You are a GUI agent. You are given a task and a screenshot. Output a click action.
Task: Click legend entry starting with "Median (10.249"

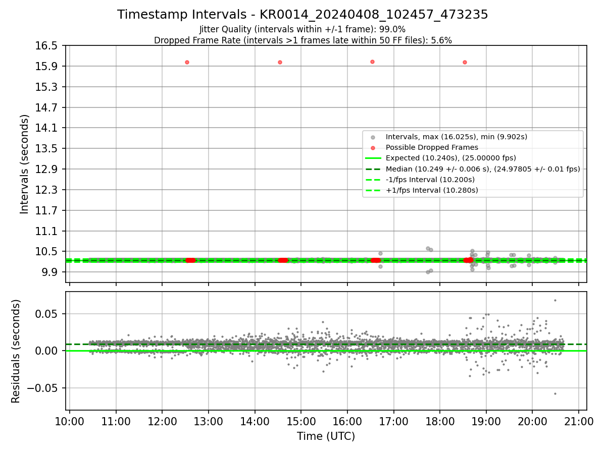click(483, 169)
